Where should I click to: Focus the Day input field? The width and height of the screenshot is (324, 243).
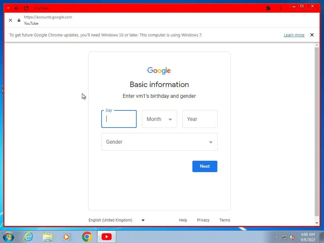point(119,119)
